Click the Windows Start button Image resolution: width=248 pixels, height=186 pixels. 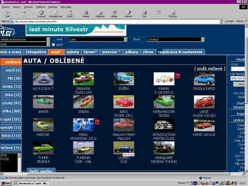coord(6,183)
